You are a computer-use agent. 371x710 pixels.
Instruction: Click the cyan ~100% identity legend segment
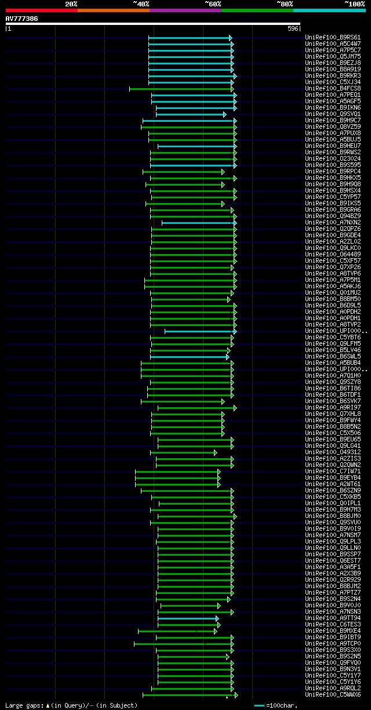point(329,10)
